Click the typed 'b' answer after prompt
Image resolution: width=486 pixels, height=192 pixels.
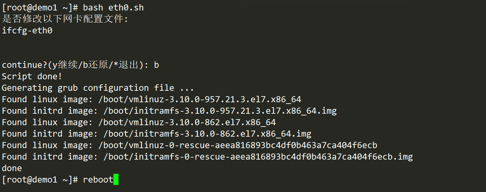pos(156,65)
